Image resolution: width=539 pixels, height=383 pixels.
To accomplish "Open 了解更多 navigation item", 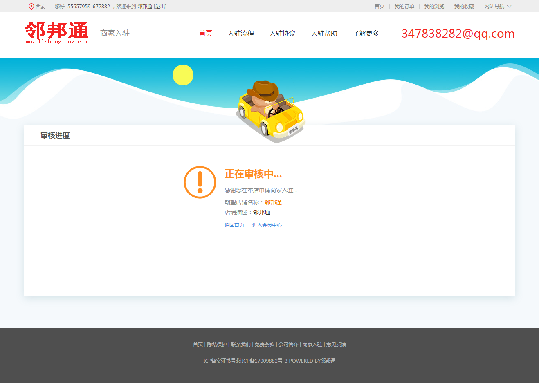I will [x=366, y=34].
